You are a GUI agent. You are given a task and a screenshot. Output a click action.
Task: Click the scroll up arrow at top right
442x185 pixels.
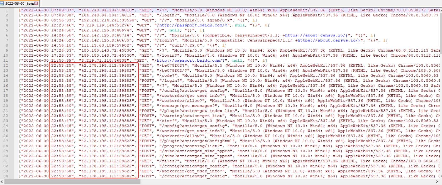pyautogui.click(x=441, y=10)
